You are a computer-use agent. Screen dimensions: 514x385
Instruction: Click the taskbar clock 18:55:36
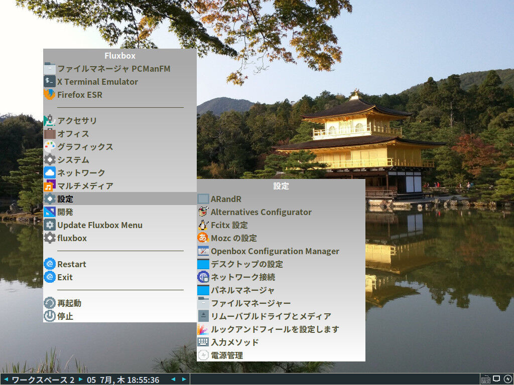click(x=143, y=380)
